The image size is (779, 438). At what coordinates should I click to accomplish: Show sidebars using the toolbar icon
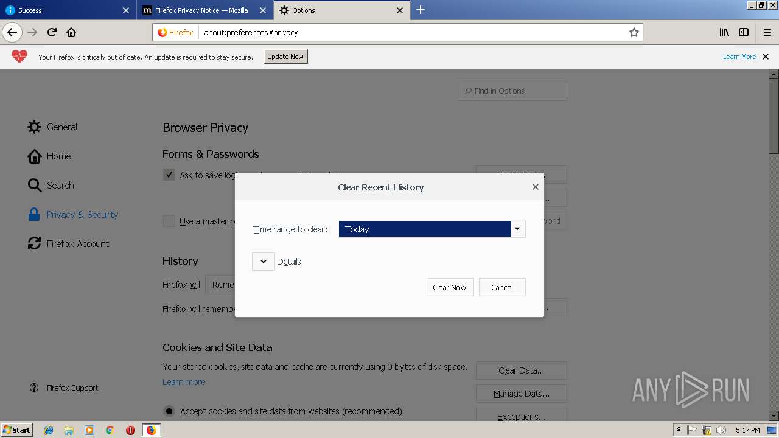point(744,32)
